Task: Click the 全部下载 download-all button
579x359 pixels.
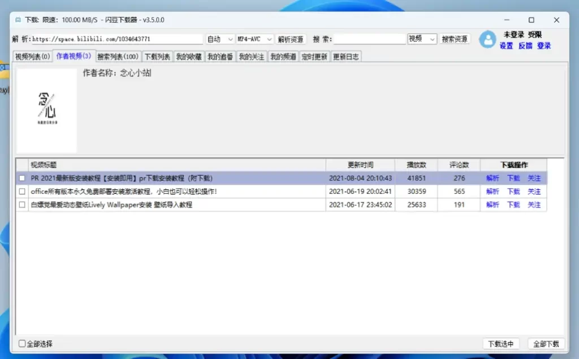Action: click(546, 343)
